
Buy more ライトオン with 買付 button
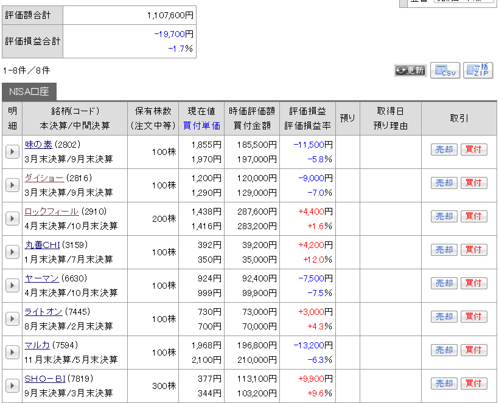pos(474,317)
